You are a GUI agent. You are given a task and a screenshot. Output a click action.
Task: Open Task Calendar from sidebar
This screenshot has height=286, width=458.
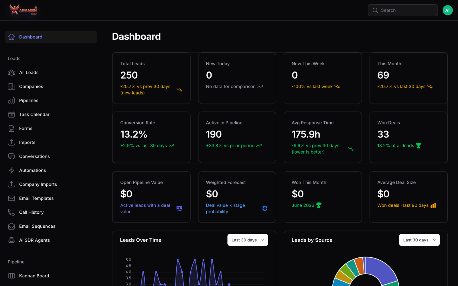[x=51, y=115]
